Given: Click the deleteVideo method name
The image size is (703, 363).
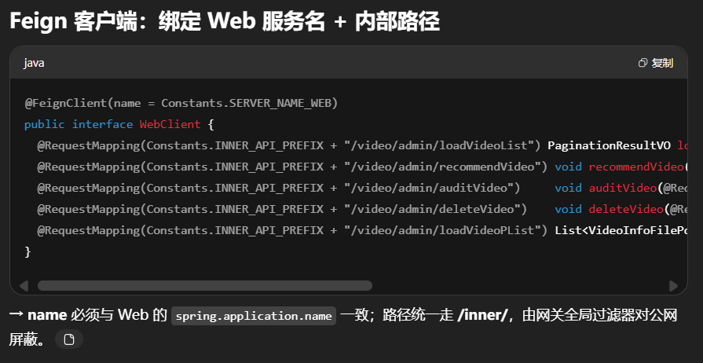Looking at the screenshot, I should click(625, 209).
